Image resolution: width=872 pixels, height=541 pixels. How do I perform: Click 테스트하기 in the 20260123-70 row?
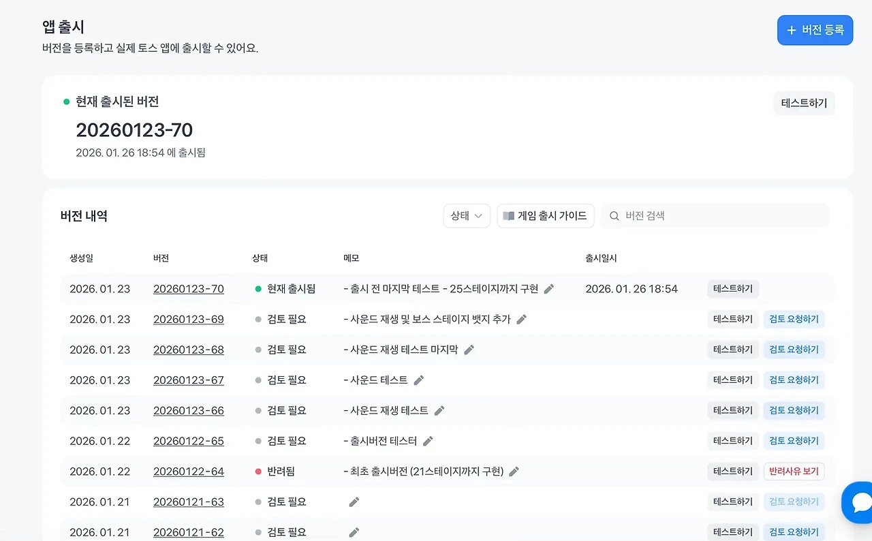[x=733, y=289]
